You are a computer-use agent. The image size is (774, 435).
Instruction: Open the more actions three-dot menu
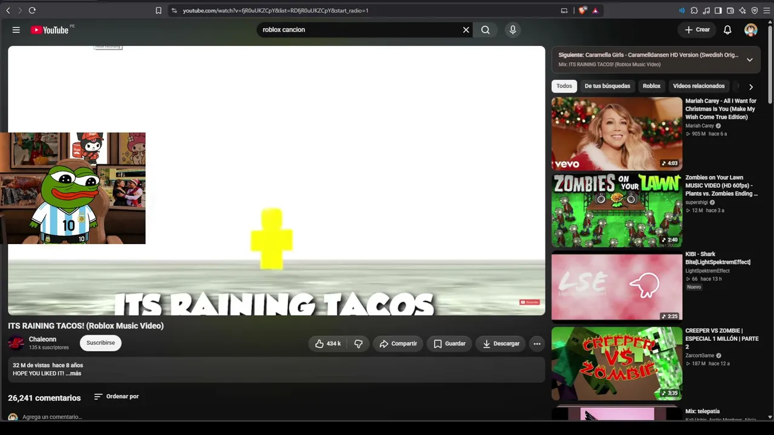[x=537, y=344]
